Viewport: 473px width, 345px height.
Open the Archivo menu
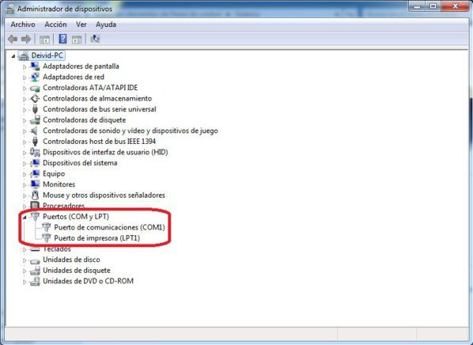(23, 25)
